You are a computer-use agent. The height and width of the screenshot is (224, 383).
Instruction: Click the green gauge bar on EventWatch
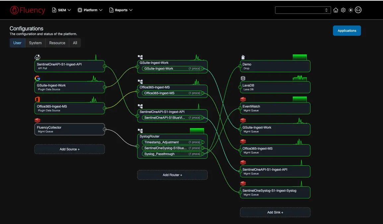[x=300, y=99]
